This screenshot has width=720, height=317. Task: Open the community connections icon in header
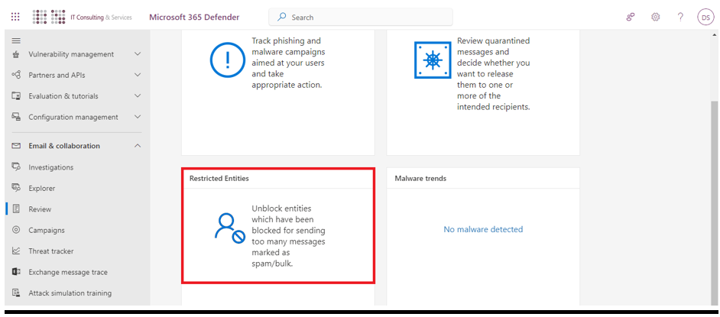pyautogui.click(x=631, y=17)
